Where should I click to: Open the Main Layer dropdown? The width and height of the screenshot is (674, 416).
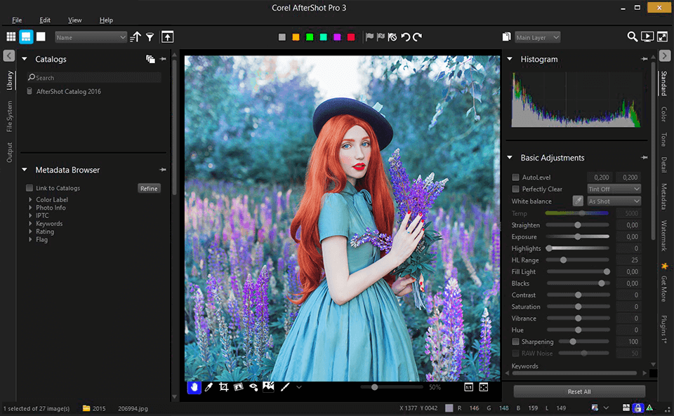[x=537, y=37]
